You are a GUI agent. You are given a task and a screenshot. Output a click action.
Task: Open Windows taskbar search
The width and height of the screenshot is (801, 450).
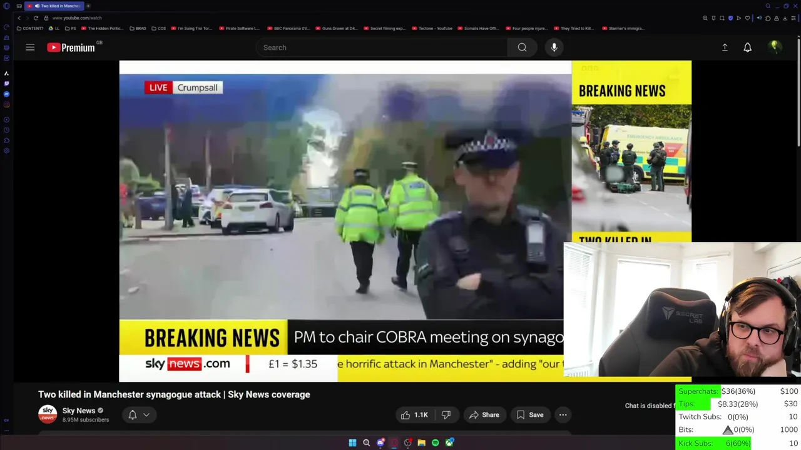(366, 443)
